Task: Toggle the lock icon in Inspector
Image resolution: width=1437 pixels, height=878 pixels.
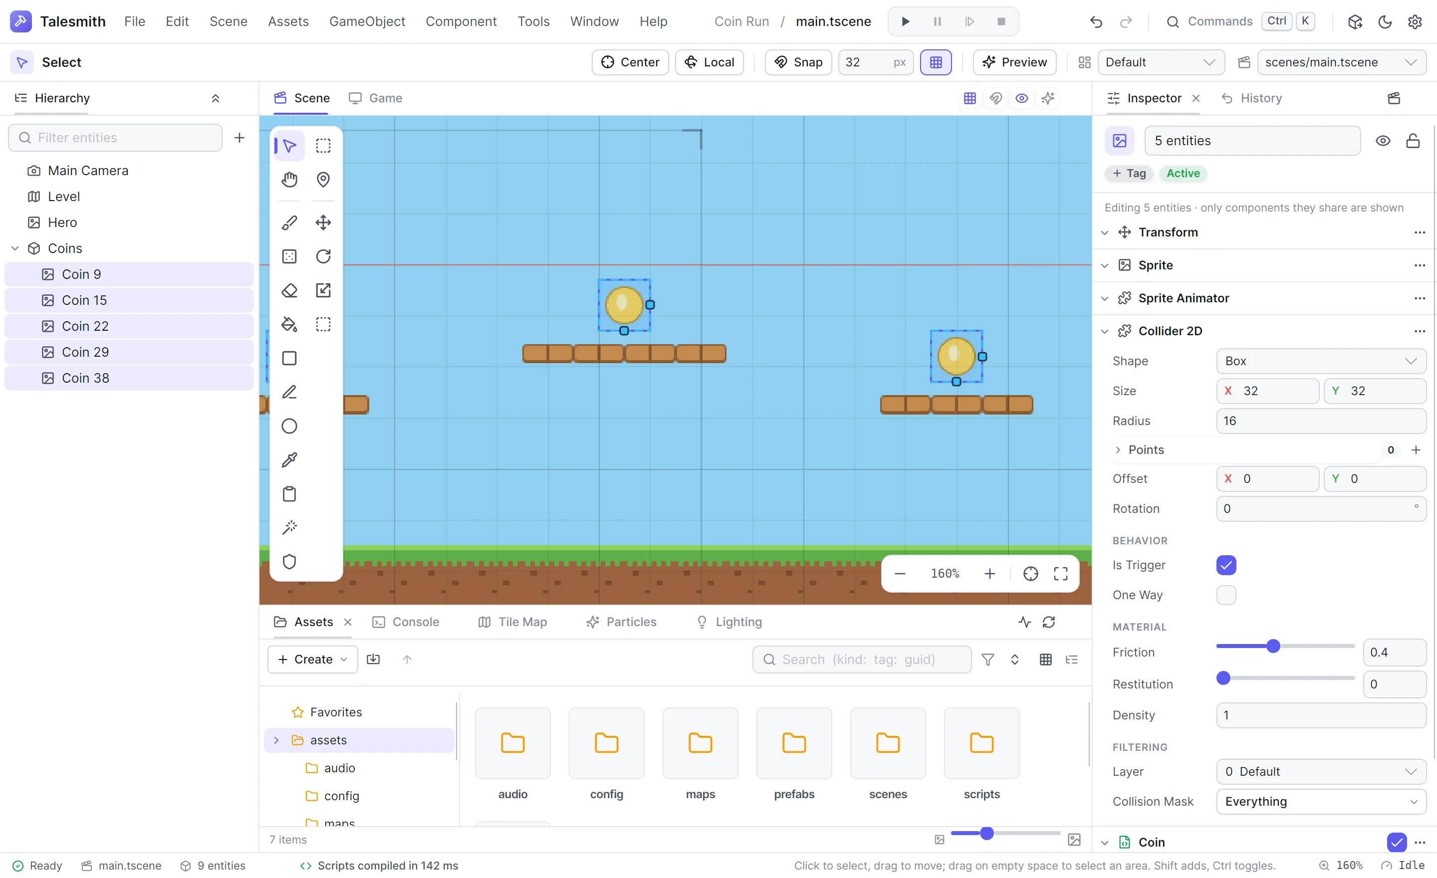Action: 1413,141
